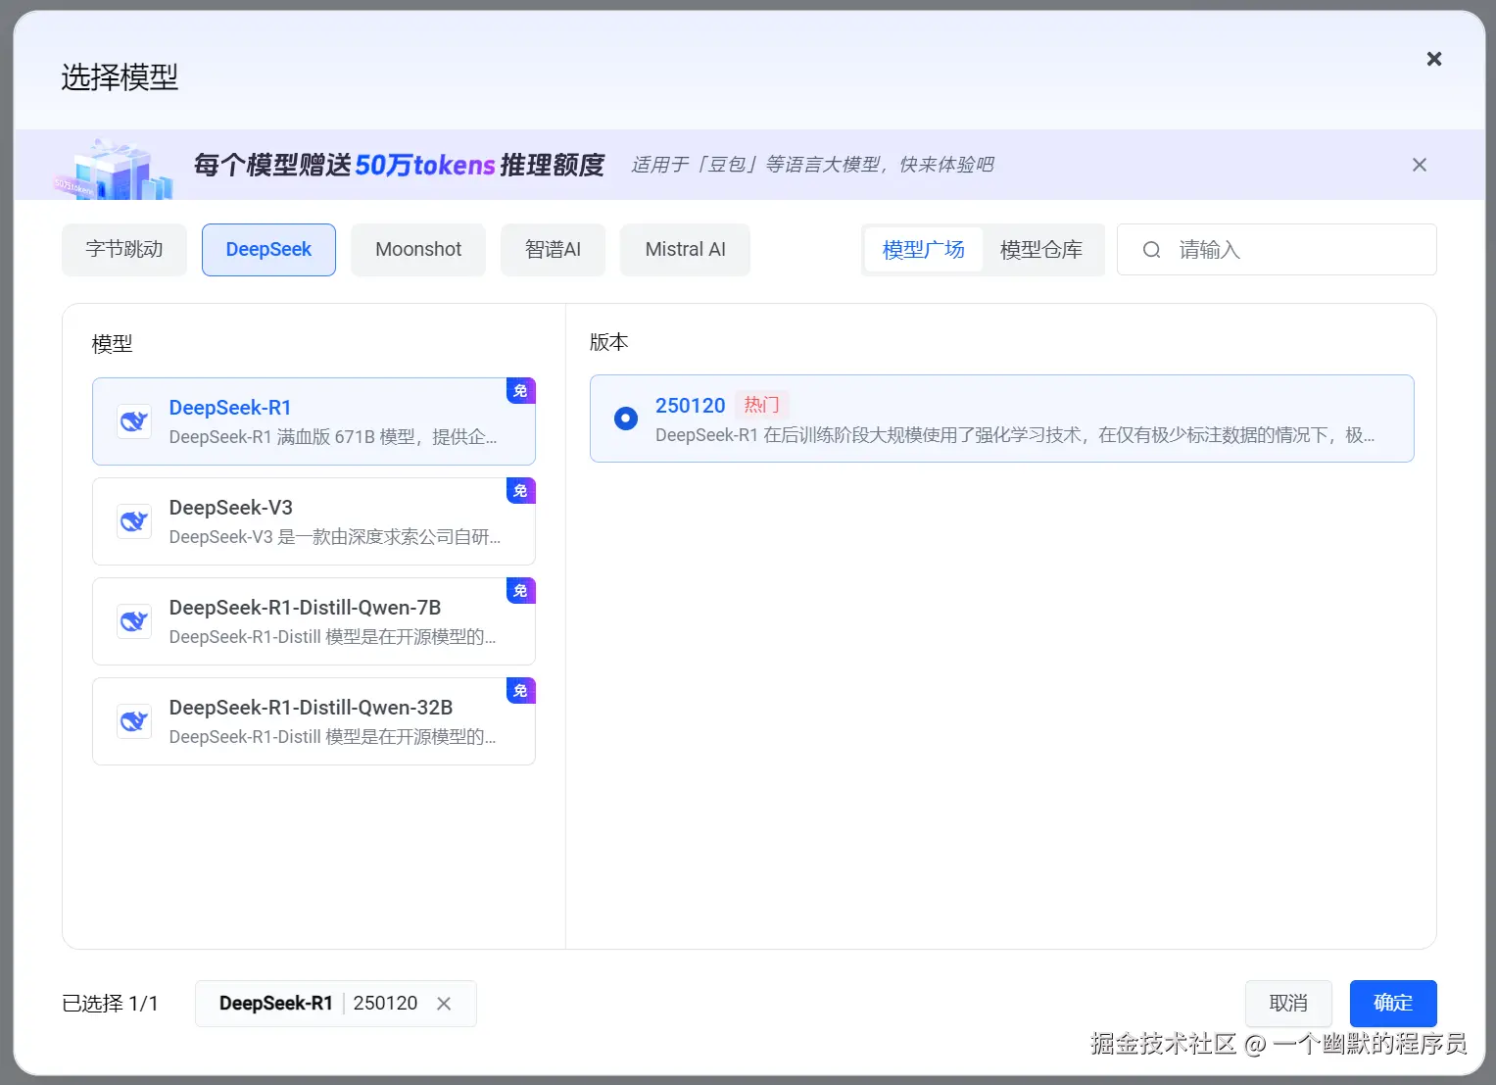1496x1085 pixels.
Task: Switch to the DeepSeek provider tab
Action: (x=268, y=250)
